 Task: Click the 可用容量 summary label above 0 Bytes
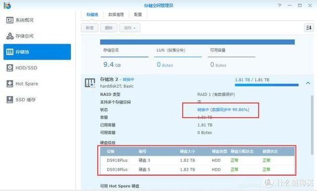point(218,50)
